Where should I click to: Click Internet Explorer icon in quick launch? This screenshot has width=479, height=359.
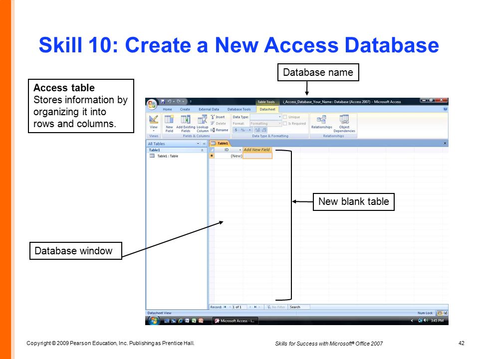[180, 321]
